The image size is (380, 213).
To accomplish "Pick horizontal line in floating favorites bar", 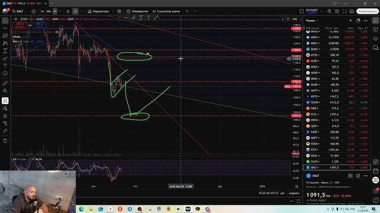I will click(x=126, y=18).
